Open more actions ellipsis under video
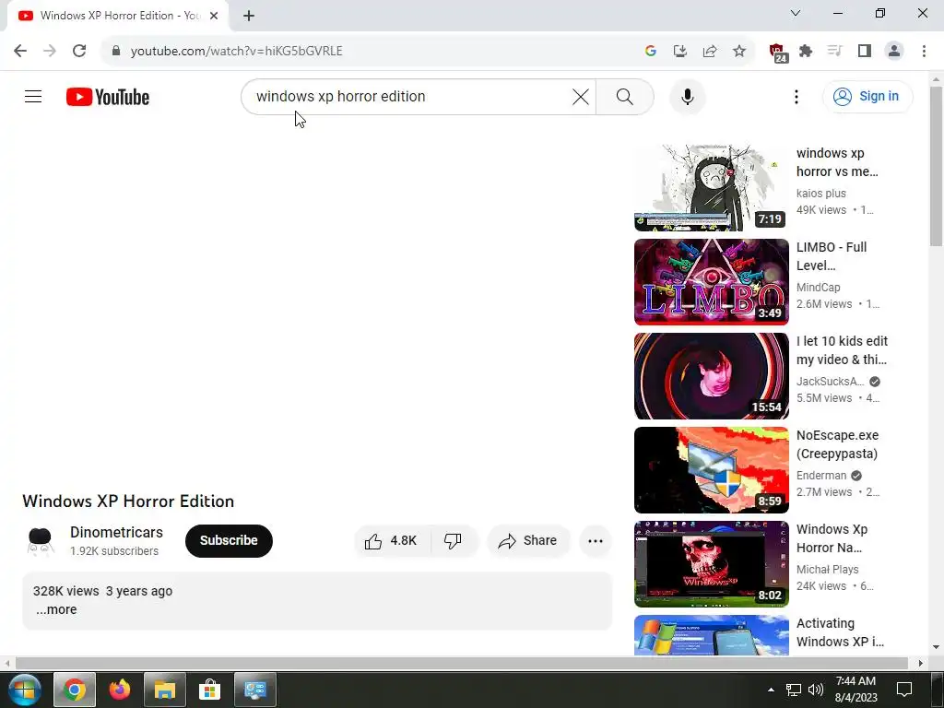The width and height of the screenshot is (944, 708). click(596, 540)
